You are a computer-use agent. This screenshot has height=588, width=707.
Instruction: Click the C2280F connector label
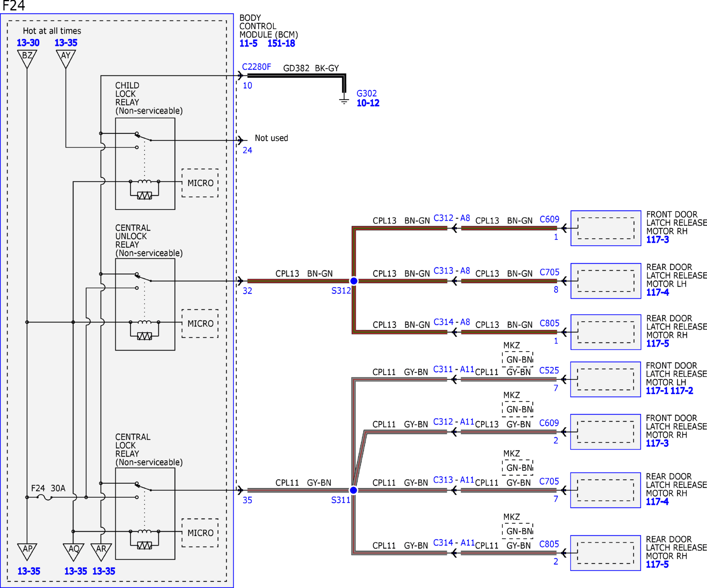coord(257,67)
